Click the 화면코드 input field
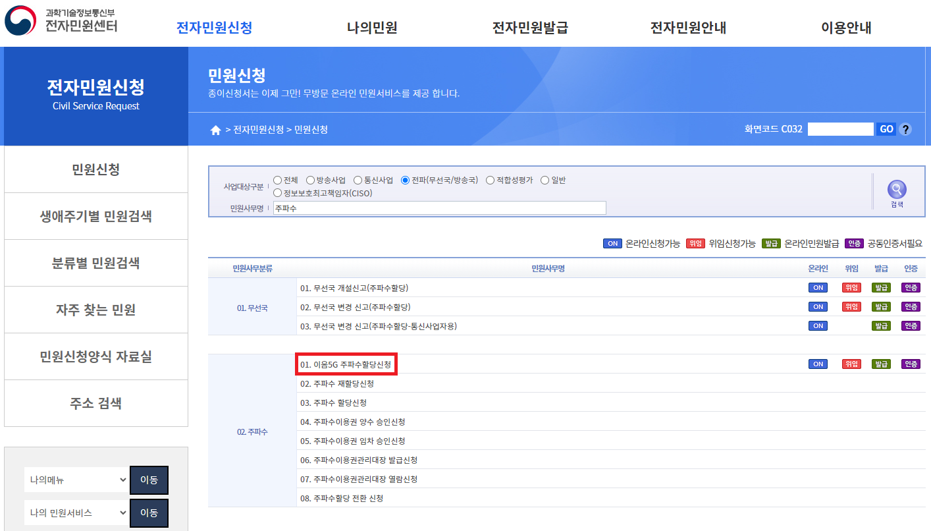 841,129
